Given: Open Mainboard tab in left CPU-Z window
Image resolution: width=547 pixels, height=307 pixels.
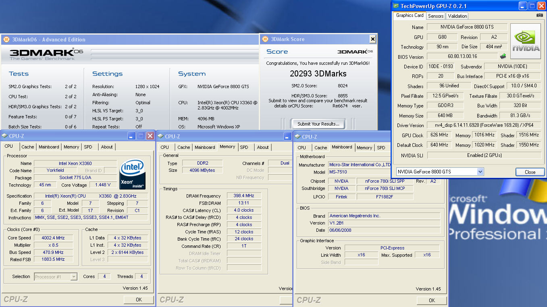Looking at the screenshot, I should click(x=49, y=147).
